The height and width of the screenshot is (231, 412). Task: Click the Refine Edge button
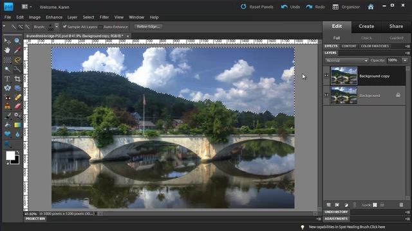click(149, 27)
